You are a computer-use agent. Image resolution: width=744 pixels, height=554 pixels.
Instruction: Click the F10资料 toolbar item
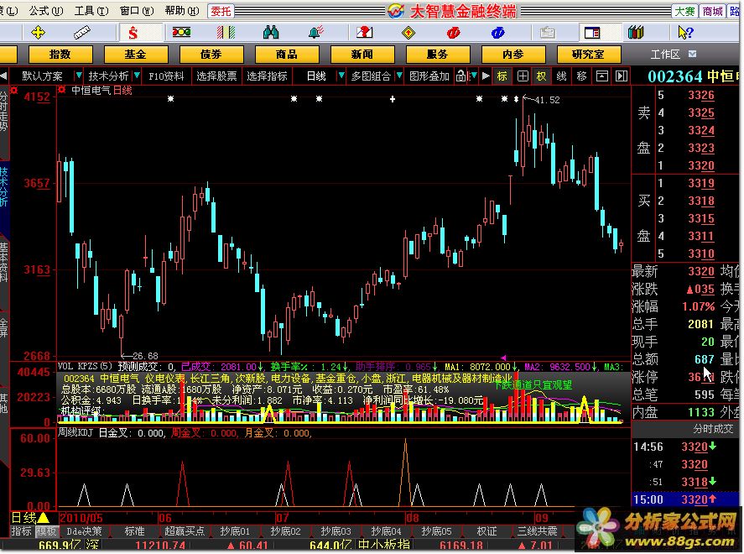pos(166,76)
